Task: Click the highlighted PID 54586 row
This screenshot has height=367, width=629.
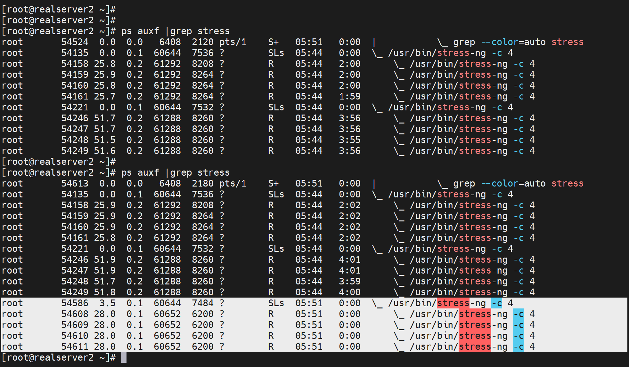Action: (75, 303)
